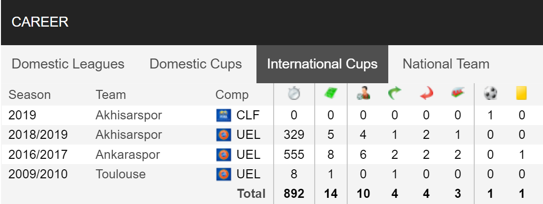Open the Domestic Cups tab
The height and width of the screenshot is (204, 543).
tap(196, 64)
